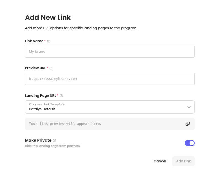
Task: Click into the Preview URL text field
Action: pyautogui.click(x=110, y=79)
